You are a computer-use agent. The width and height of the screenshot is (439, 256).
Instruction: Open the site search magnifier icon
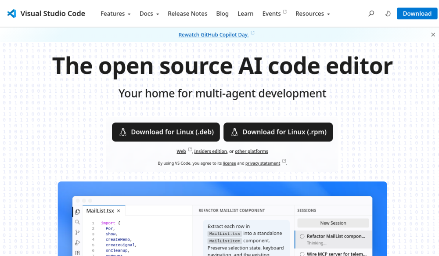[371, 14]
